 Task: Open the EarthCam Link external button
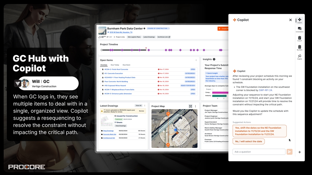(x=164, y=37)
